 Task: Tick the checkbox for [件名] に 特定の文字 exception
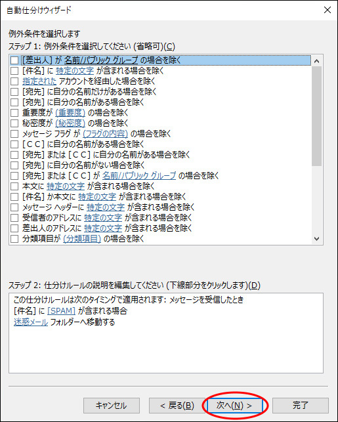14,71
